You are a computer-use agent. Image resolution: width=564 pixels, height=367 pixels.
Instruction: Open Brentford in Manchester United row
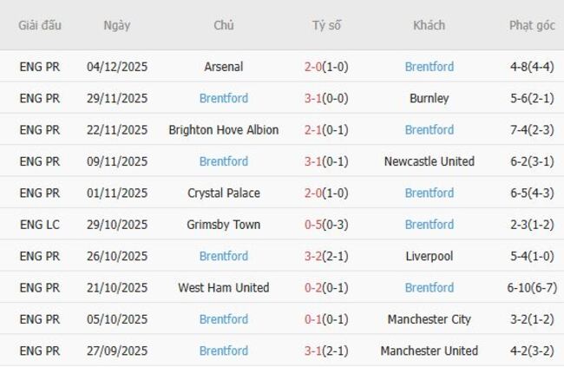(x=223, y=351)
